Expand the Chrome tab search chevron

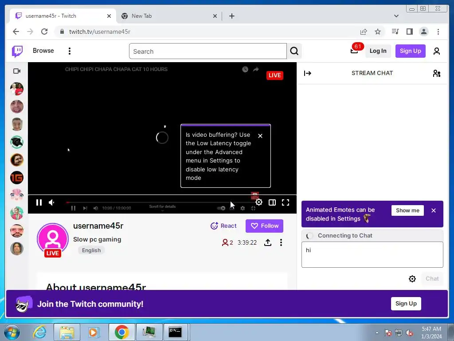[x=396, y=16]
